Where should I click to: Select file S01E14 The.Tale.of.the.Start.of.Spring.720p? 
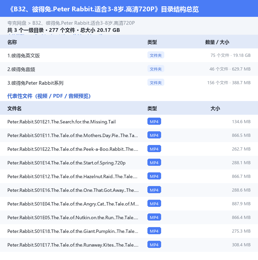66,163
